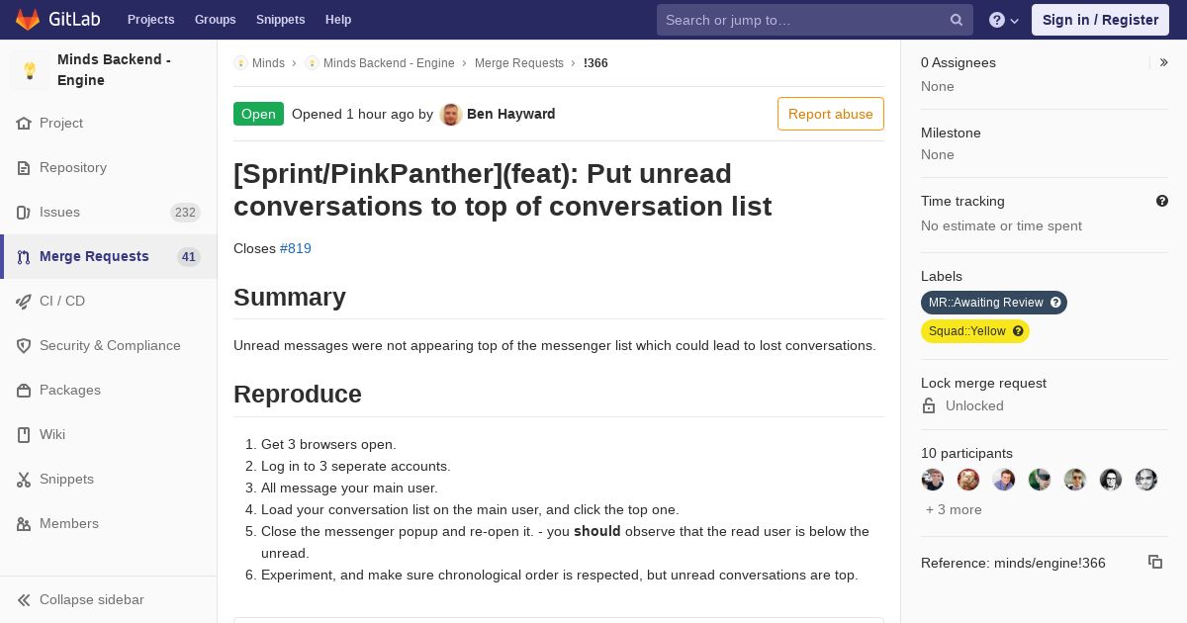Open CI / CD rocket icon
This screenshot has height=623, width=1187.
tap(24, 302)
